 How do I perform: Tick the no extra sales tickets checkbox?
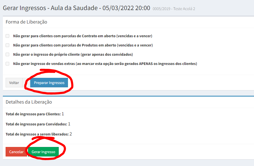[8, 64]
